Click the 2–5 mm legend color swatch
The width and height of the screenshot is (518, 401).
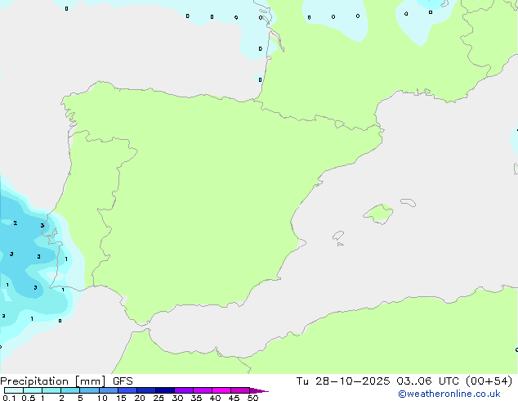pos(70,390)
